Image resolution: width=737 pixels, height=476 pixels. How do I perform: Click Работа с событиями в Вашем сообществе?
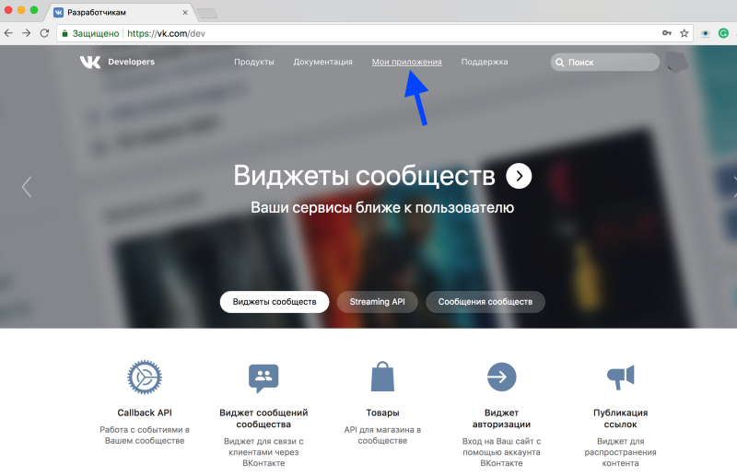pos(145,435)
